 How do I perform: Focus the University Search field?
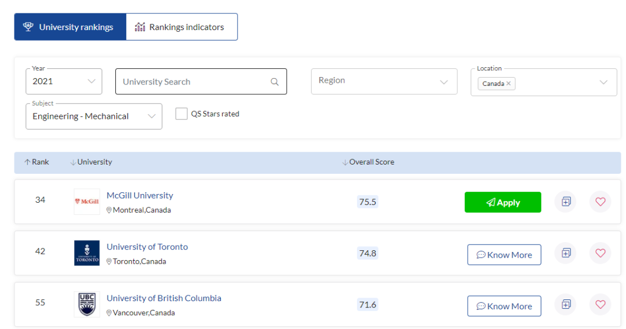194,82
